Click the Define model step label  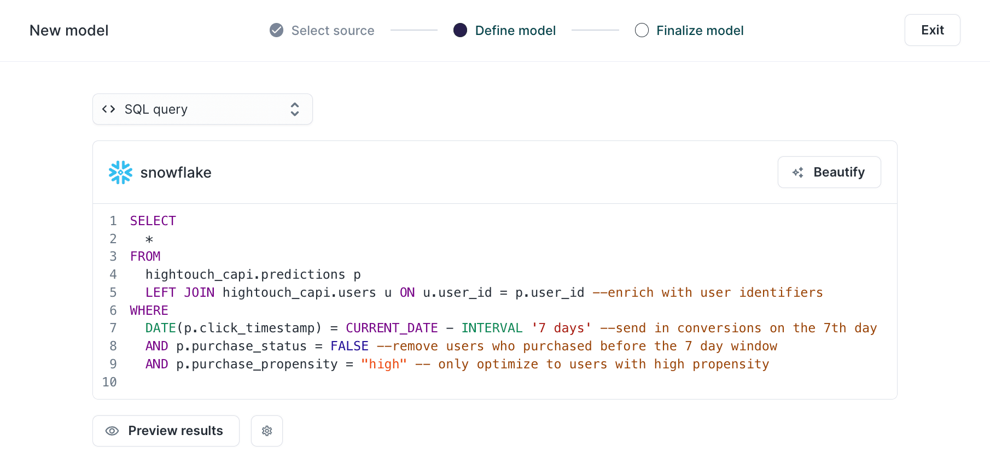515,31
